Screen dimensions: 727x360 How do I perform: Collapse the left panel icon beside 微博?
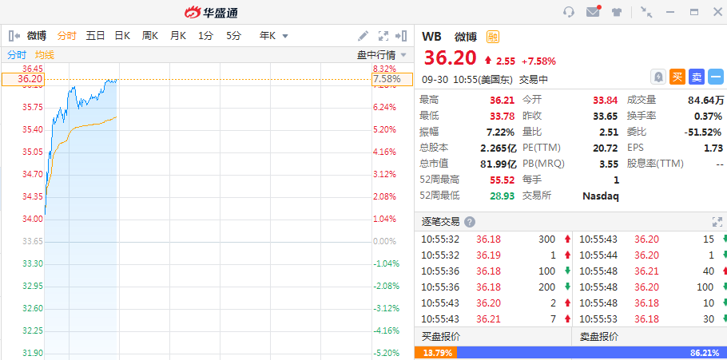14,36
